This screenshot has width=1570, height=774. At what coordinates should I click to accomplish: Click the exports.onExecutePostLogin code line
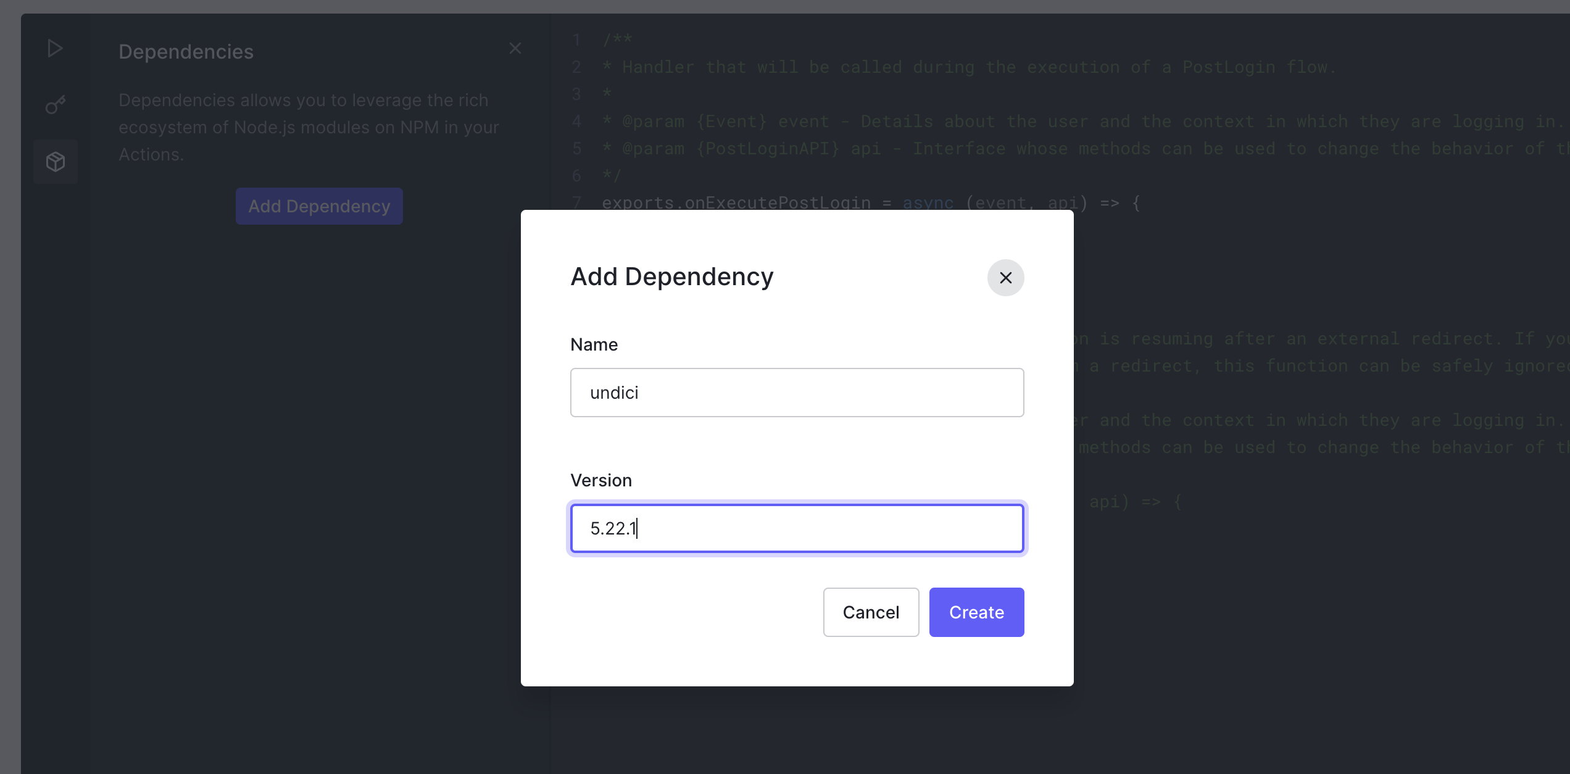coord(871,202)
